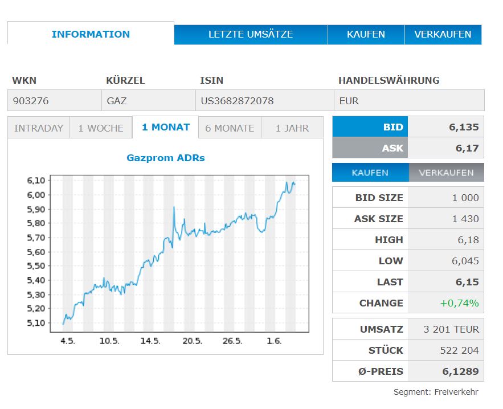
Task: Click the blue BID price row
Action: coord(407,126)
